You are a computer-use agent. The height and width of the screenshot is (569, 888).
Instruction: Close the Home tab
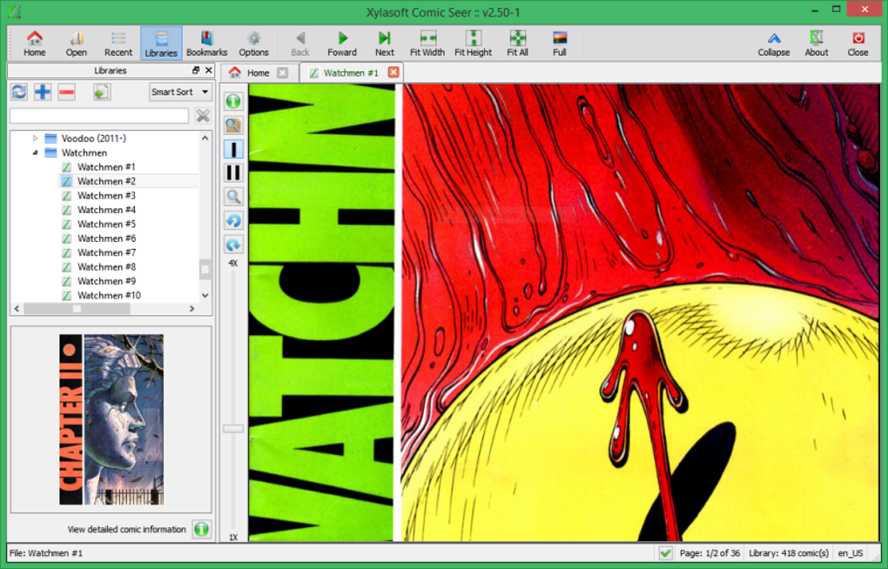coord(282,73)
